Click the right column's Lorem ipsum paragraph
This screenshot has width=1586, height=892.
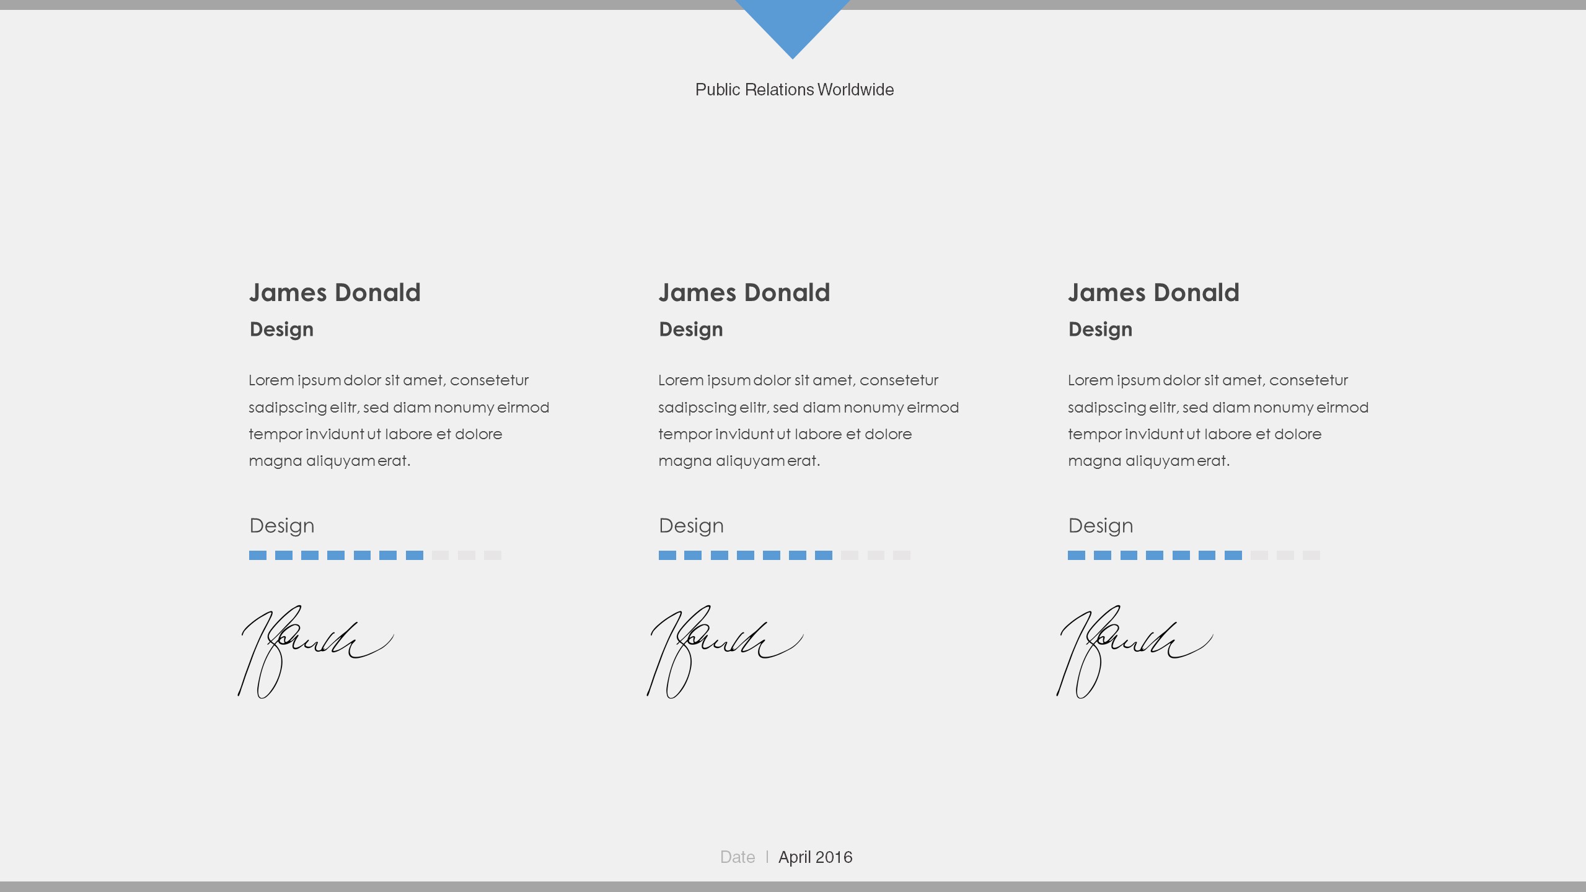[1217, 421]
